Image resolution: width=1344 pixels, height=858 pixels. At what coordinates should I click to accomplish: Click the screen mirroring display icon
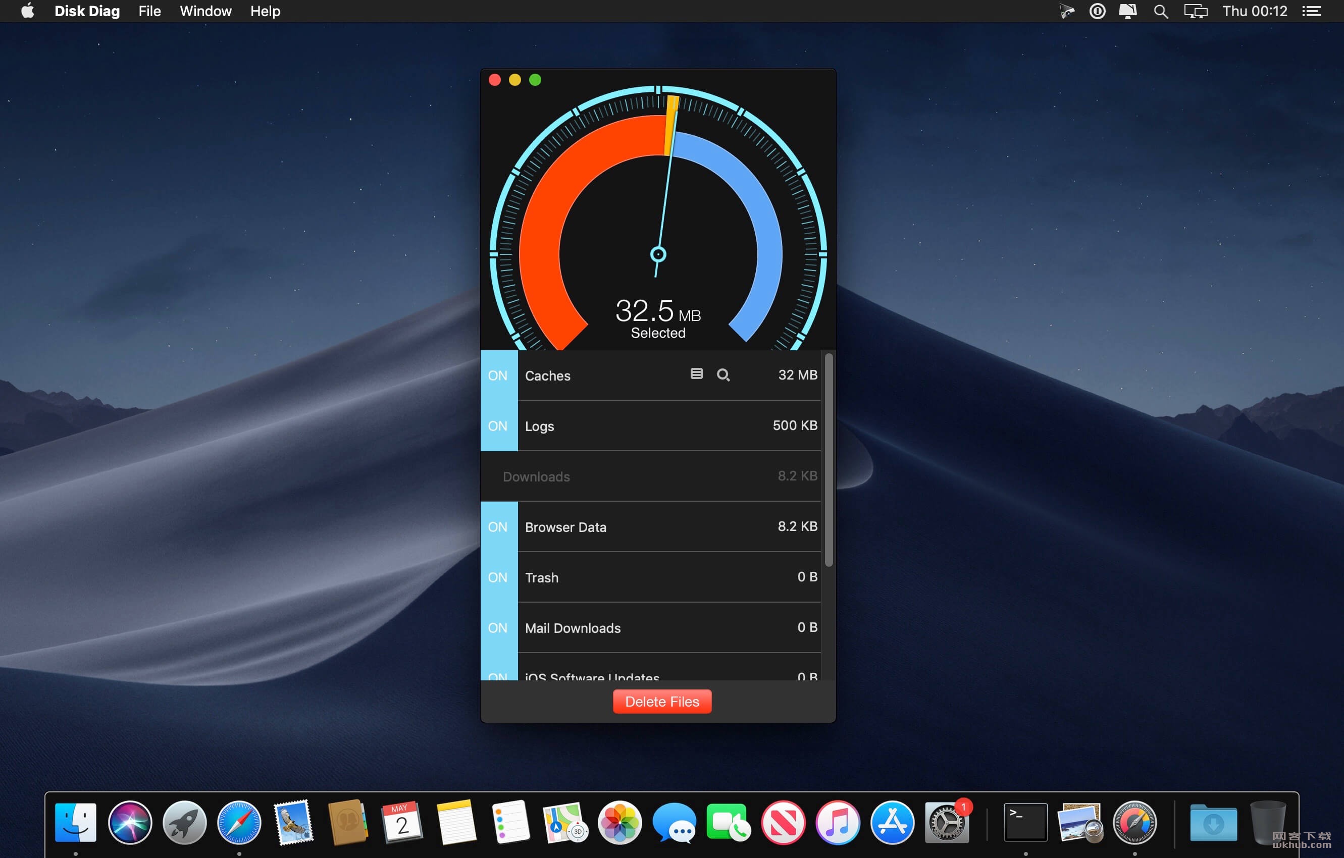pos(1196,11)
